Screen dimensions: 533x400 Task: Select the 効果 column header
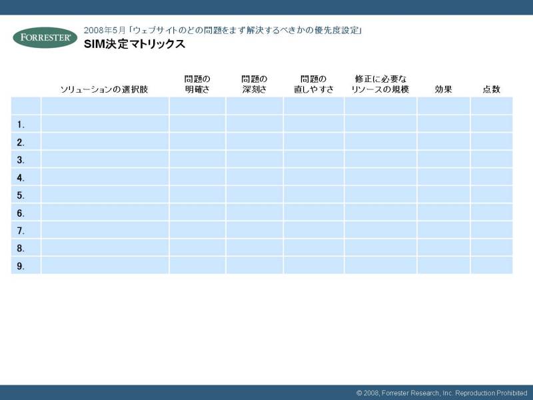tap(443, 89)
